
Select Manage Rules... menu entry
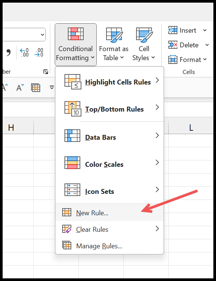110,246
